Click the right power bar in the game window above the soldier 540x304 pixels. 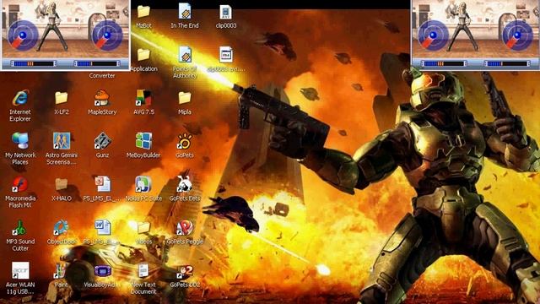tap(507, 64)
